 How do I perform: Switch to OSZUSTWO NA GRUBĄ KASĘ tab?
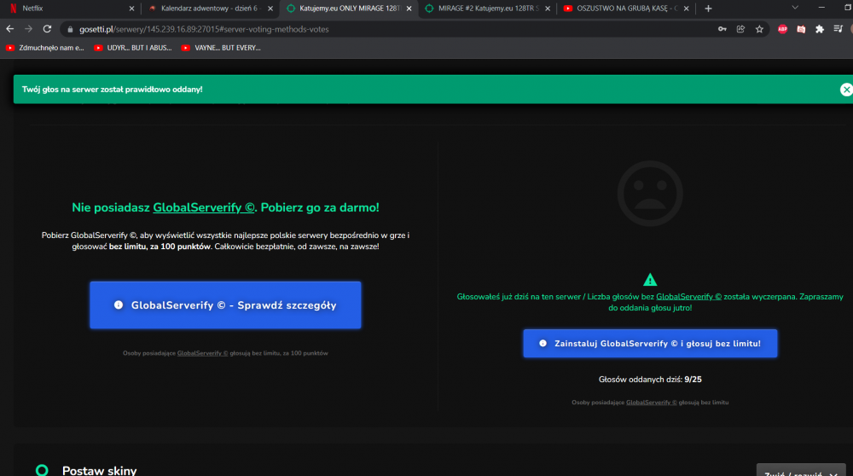[x=626, y=9]
